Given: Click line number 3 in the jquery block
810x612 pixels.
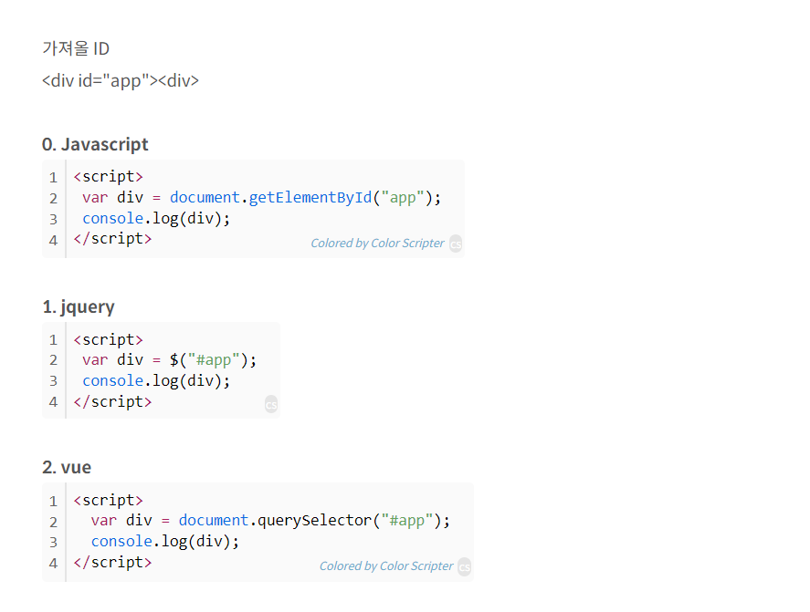Looking at the screenshot, I should point(53,381).
